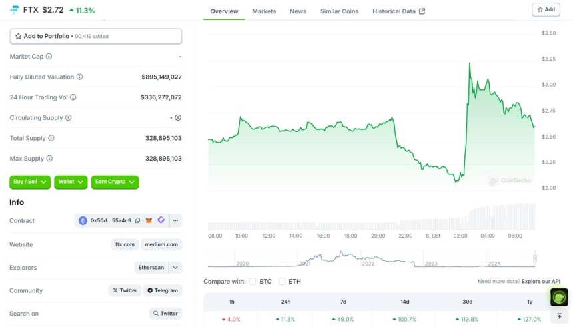Screen dimensions: 573x327
Task: Click the star in Add to Portfolio
Action: coord(18,36)
